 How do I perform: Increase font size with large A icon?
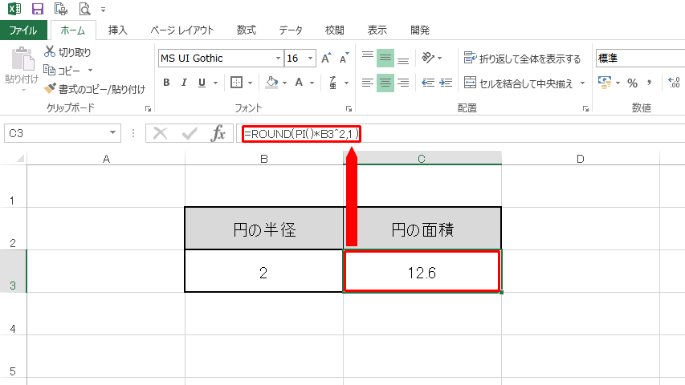326,58
